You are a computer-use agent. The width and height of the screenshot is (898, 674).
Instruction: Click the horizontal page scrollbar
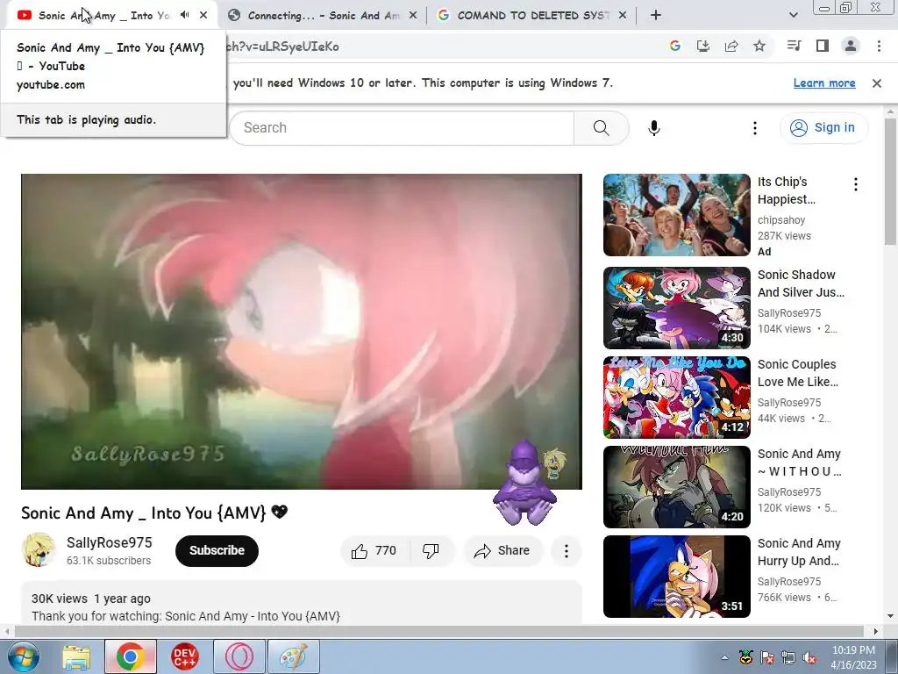(438, 632)
